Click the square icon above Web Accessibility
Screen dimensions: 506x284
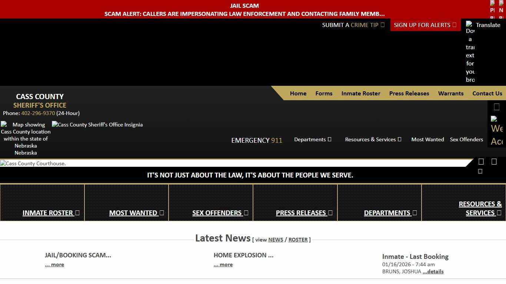point(497,107)
